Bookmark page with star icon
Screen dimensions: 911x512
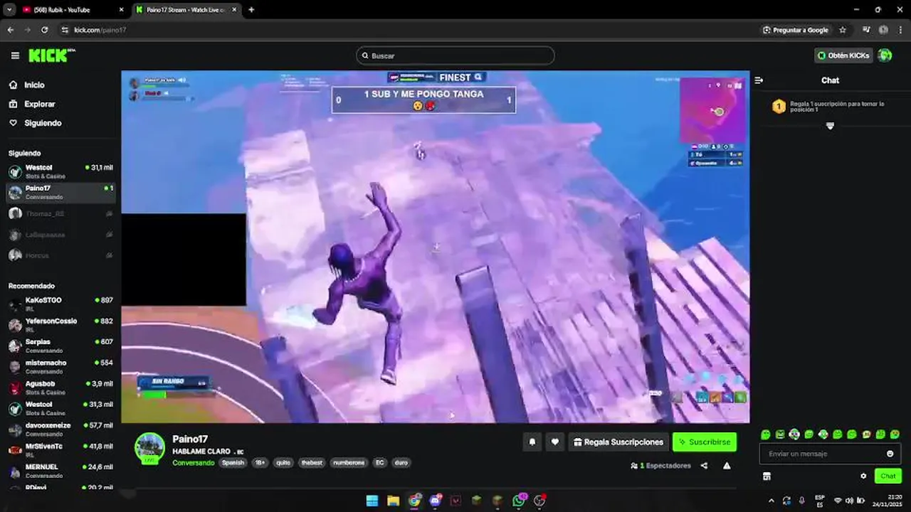[x=843, y=30]
